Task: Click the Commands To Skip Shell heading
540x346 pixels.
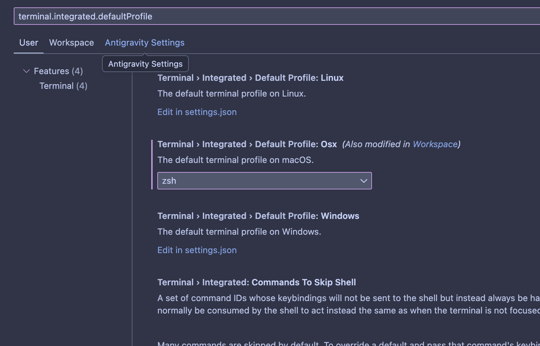Action: point(257,282)
